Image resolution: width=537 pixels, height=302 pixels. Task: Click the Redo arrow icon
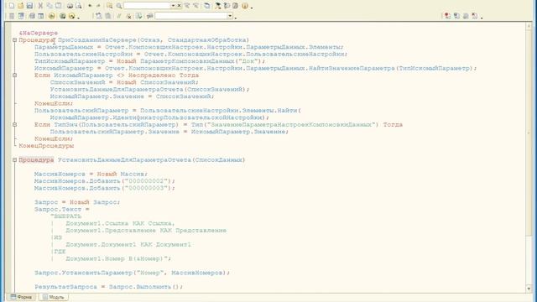[98, 6]
